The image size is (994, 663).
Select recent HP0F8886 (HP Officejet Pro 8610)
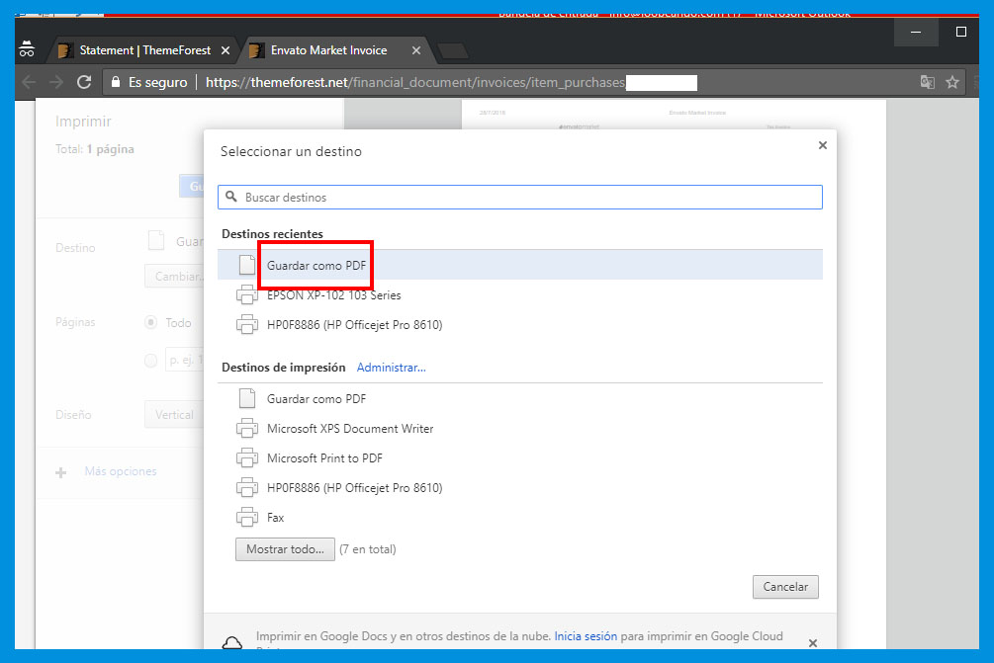click(x=520, y=325)
